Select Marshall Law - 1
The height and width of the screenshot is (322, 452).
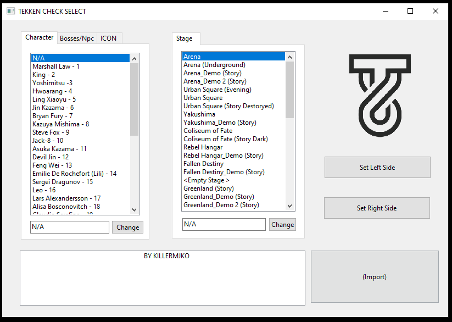(80, 66)
